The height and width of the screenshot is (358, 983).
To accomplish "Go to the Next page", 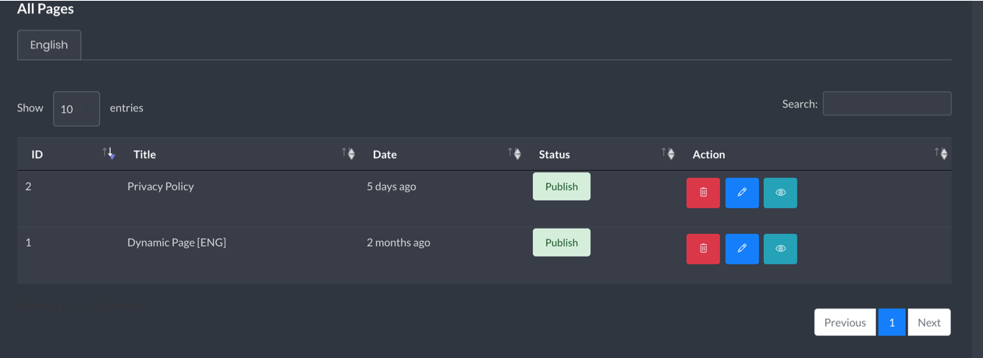I will 929,322.
